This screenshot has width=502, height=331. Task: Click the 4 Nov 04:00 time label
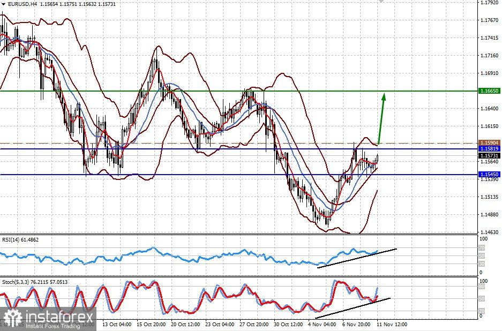(x=322, y=324)
